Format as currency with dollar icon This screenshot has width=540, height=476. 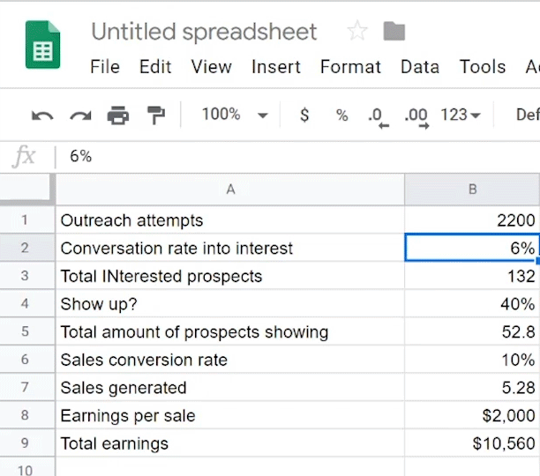click(304, 115)
